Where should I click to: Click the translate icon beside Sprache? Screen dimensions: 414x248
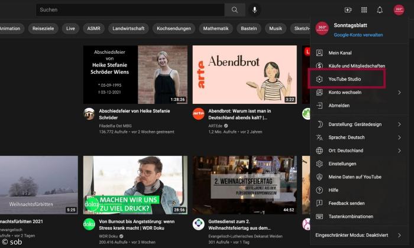(319, 138)
